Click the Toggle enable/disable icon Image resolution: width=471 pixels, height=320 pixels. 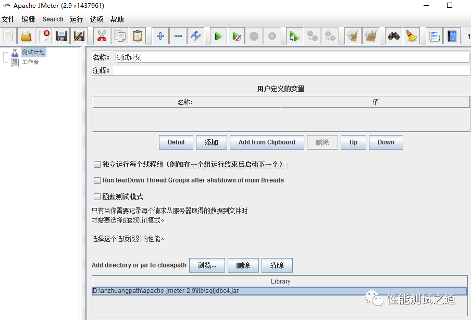(195, 36)
